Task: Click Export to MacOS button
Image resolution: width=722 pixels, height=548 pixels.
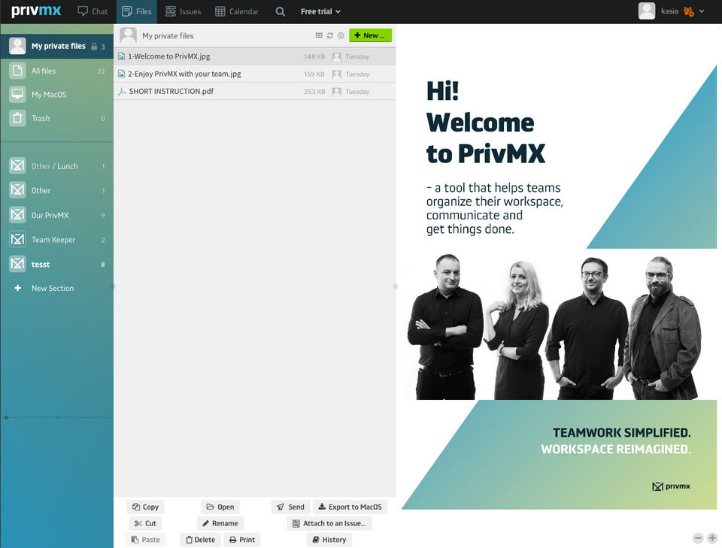Action: [350, 507]
